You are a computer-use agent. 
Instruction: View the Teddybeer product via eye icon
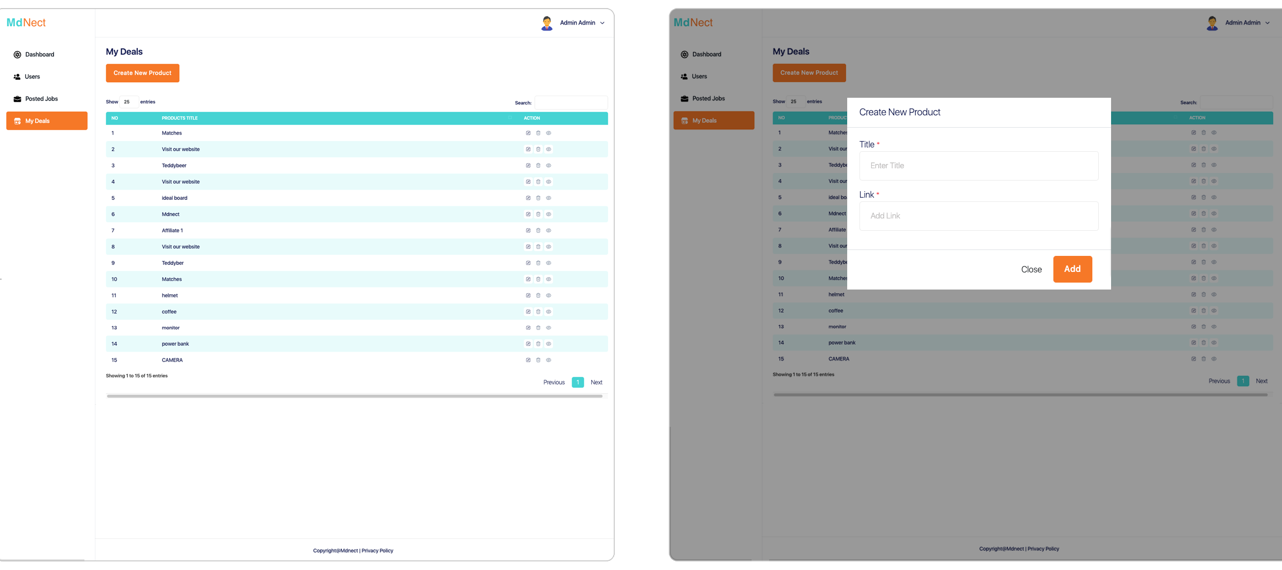(549, 165)
